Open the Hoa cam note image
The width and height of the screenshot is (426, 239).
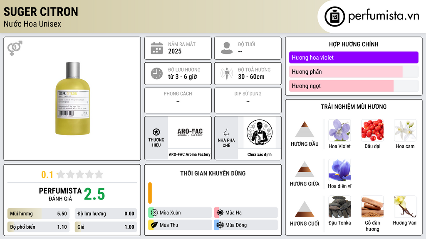point(405,130)
